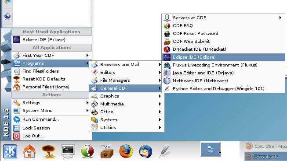
Task: Click the globe icon on the left sidebar
Action: click(x=7, y=16)
